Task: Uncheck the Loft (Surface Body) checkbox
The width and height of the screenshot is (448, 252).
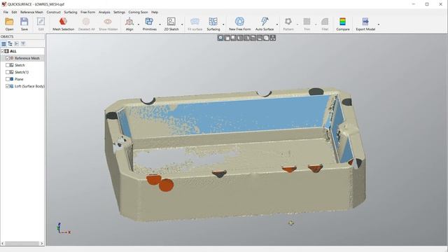Action: point(8,86)
